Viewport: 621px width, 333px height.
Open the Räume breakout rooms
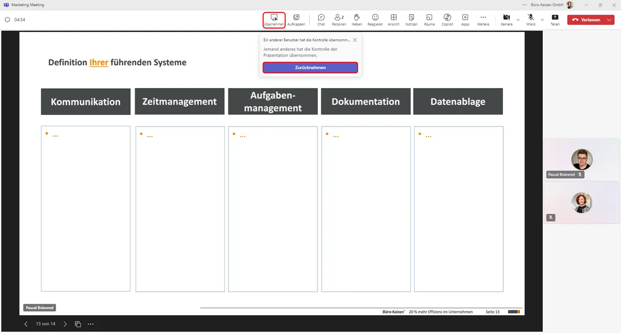coord(429,19)
